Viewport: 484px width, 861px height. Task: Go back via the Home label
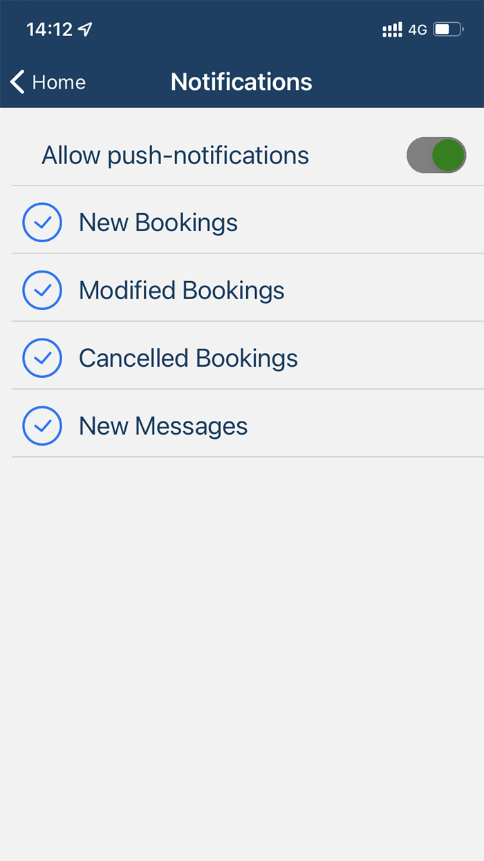point(59,82)
